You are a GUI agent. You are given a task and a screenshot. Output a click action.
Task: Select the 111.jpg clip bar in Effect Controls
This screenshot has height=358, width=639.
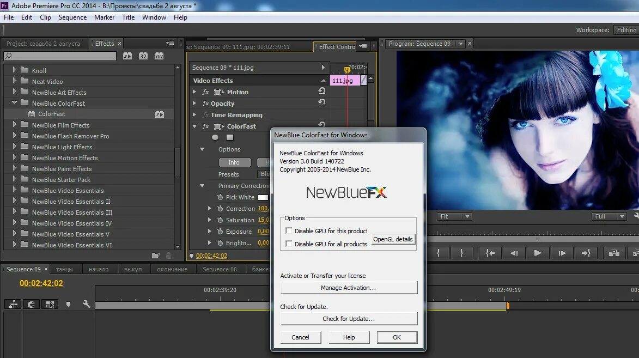[x=345, y=81]
